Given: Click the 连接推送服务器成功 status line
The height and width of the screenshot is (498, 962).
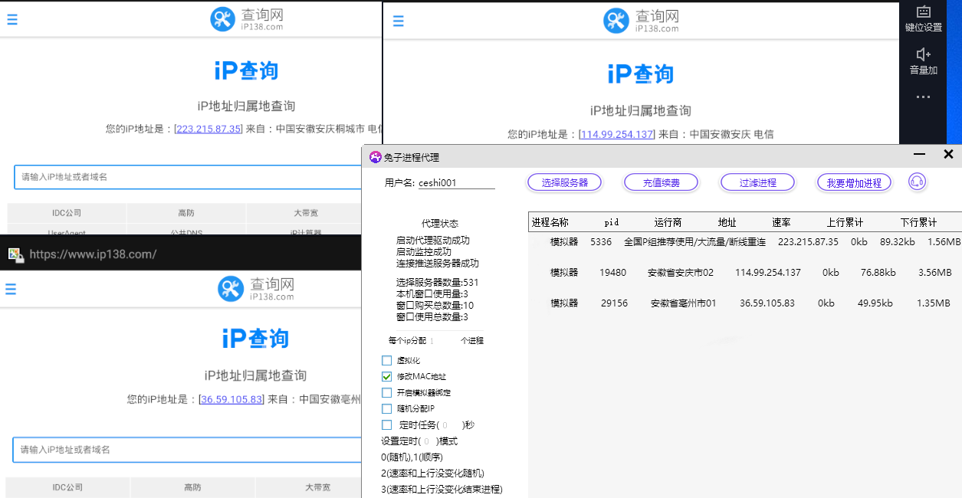Looking at the screenshot, I should tap(438, 263).
